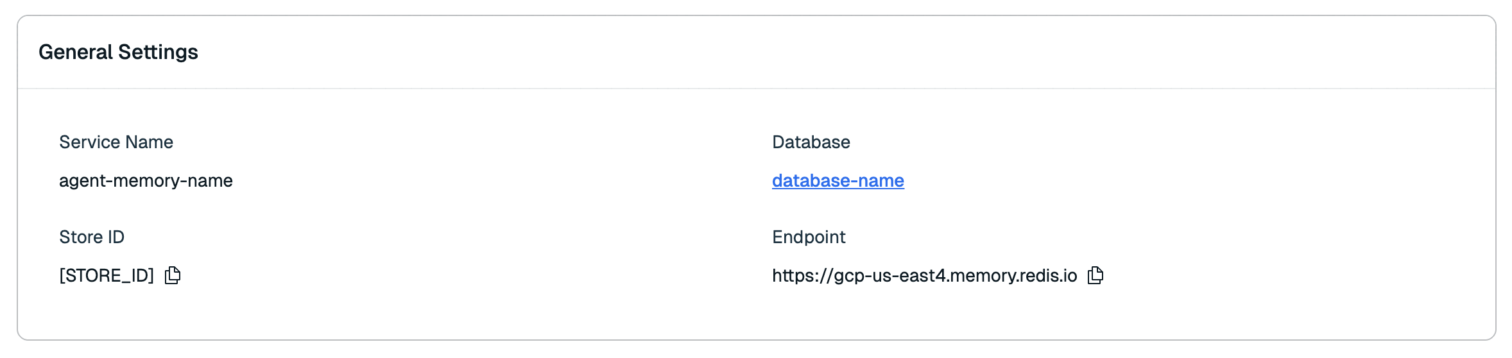Click the word 'Settings' in the heading

click(x=159, y=52)
